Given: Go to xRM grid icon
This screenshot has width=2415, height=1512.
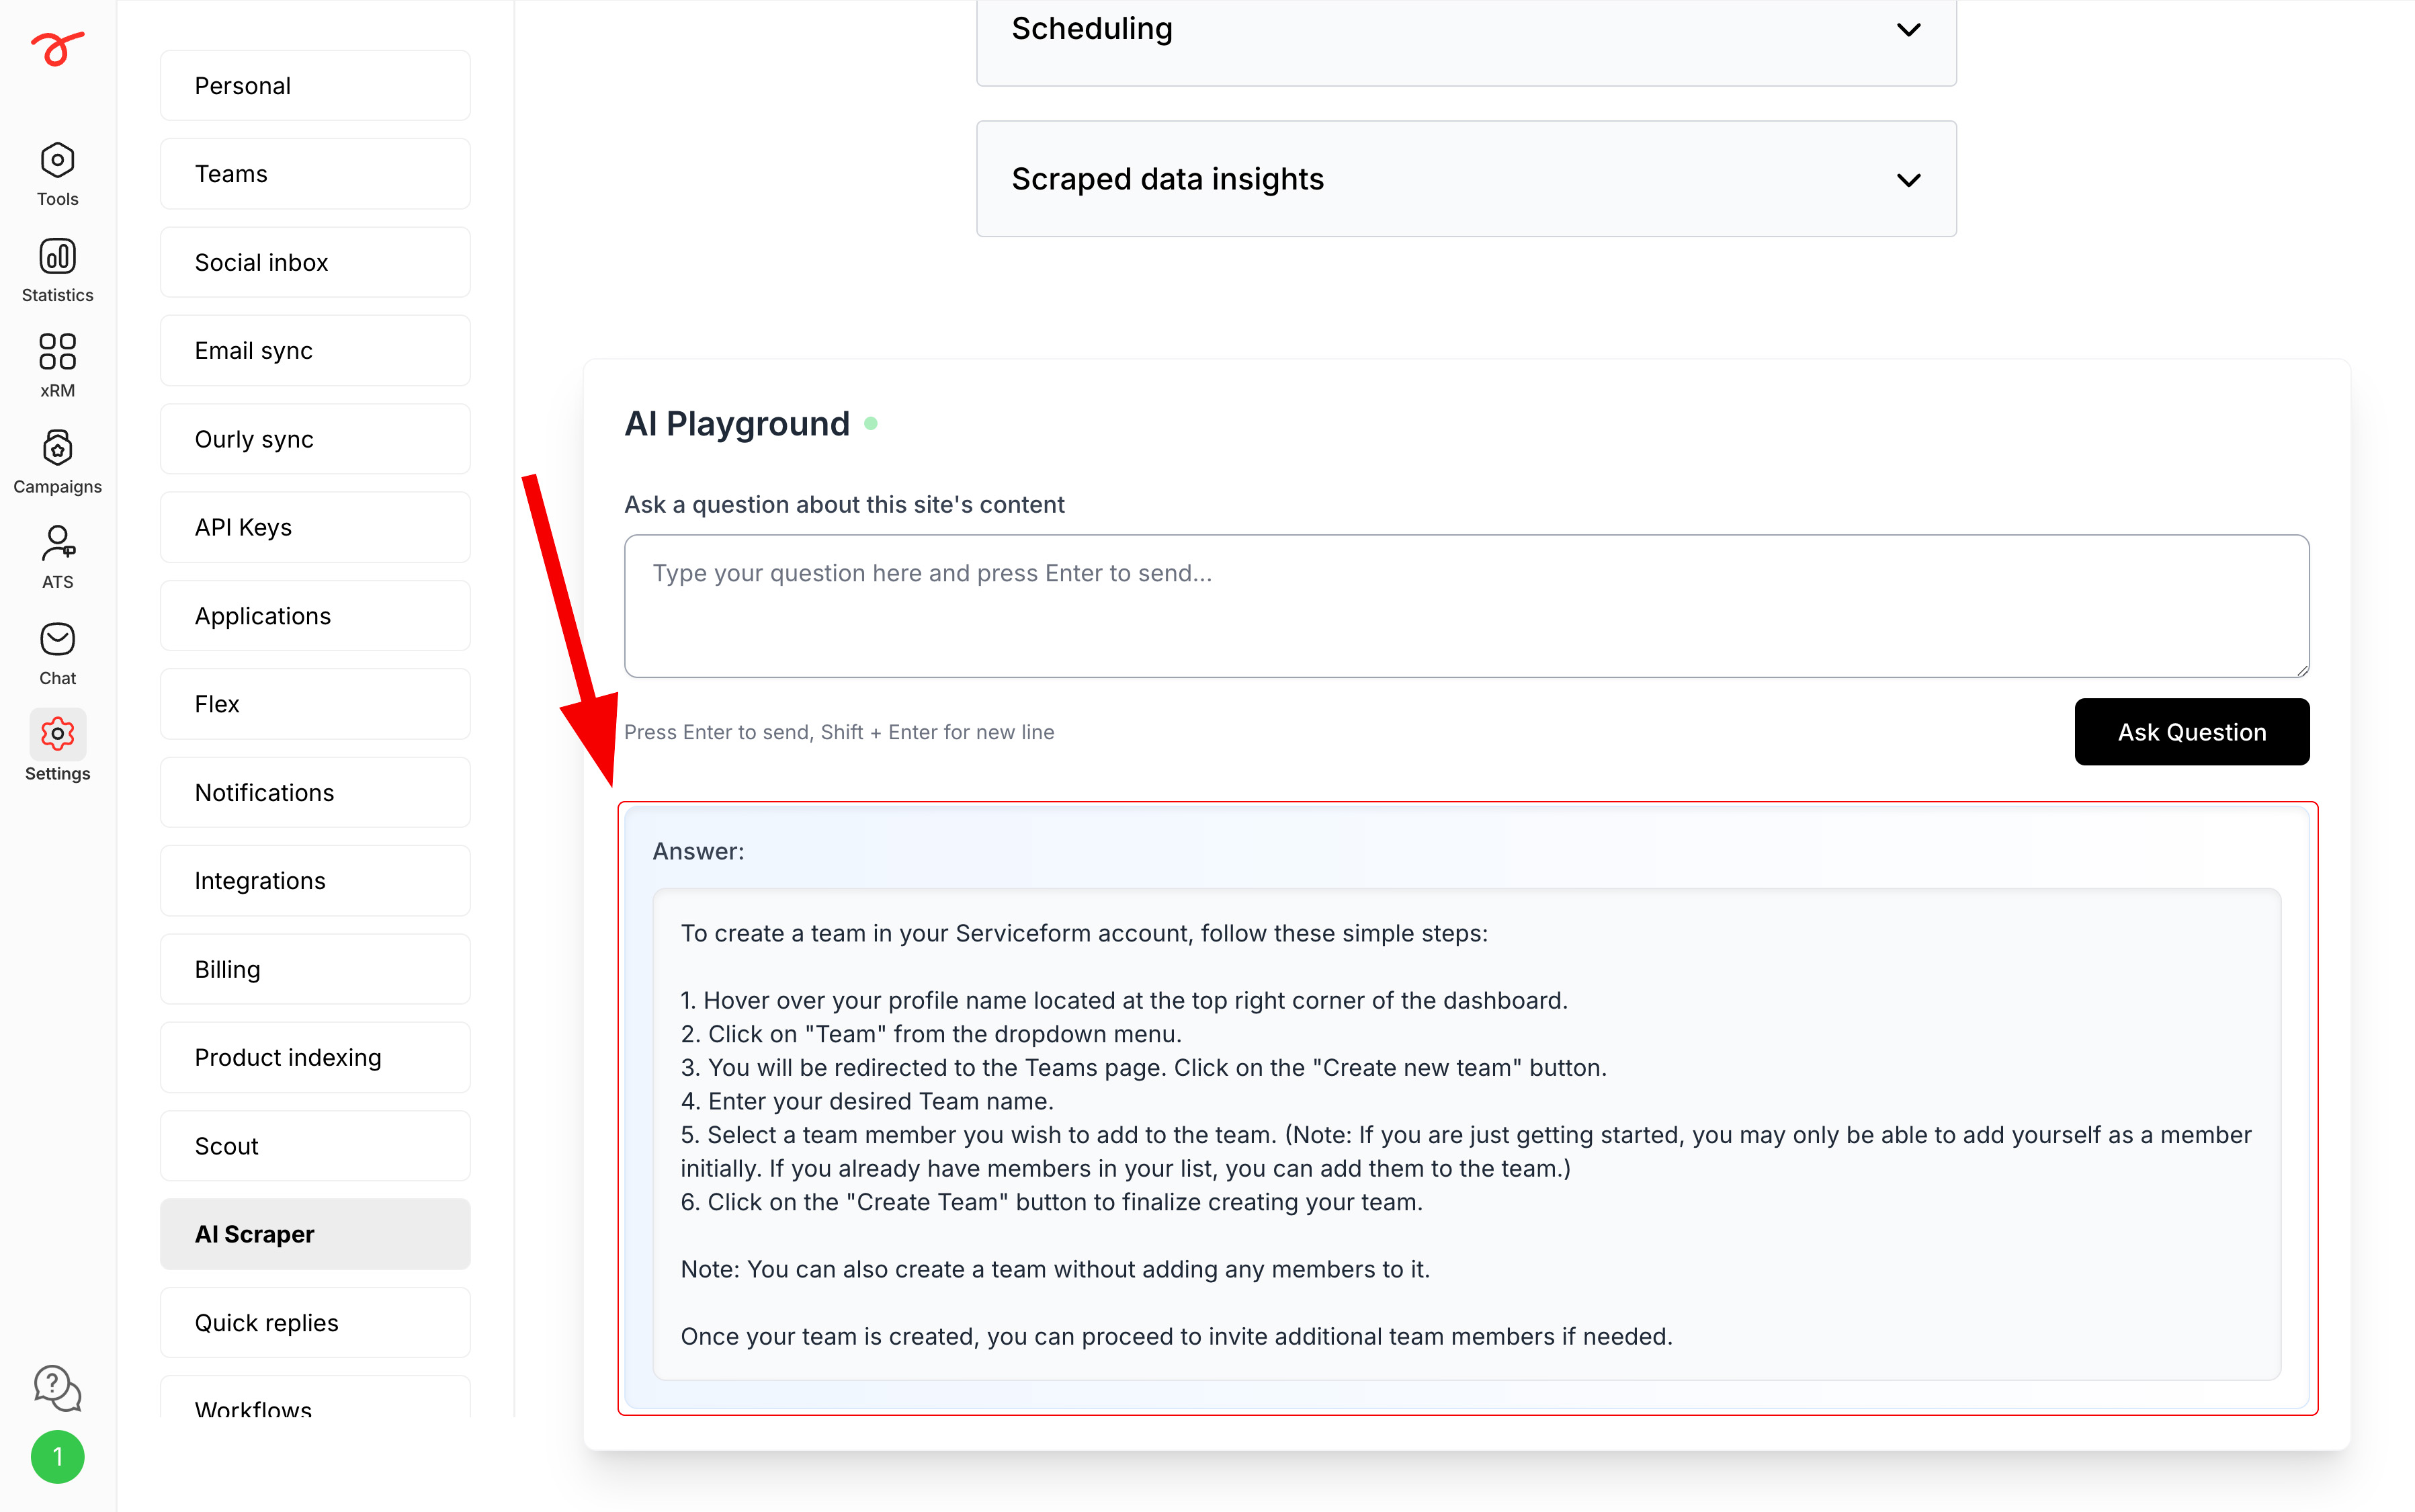Looking at the screenshot, I should [x=57, y=352].
